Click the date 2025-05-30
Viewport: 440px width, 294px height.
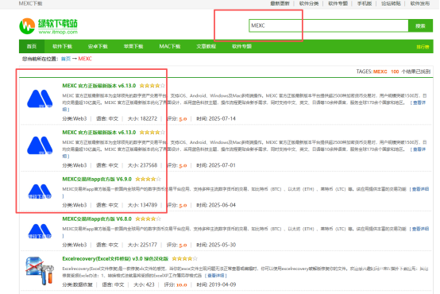tap(222, 245)
